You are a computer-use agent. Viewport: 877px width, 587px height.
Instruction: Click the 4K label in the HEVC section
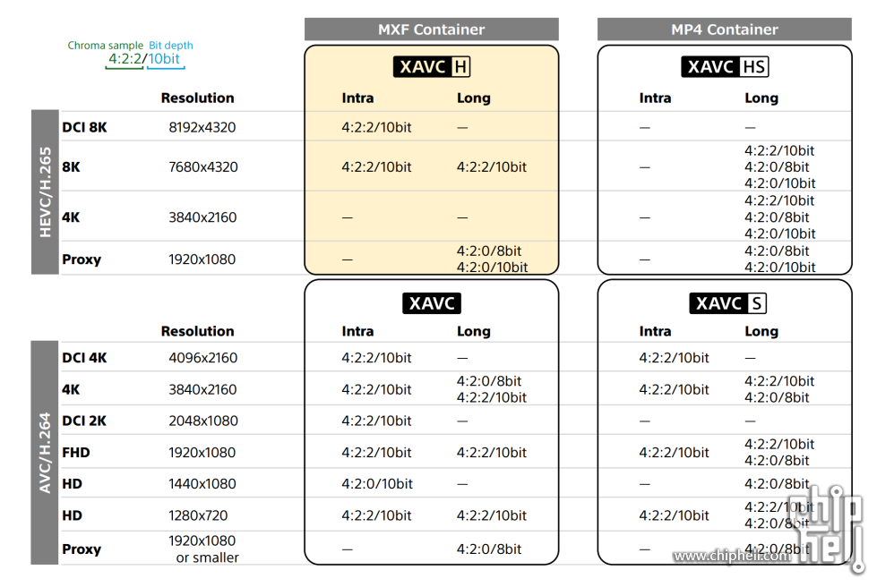(x=71, y=217)
